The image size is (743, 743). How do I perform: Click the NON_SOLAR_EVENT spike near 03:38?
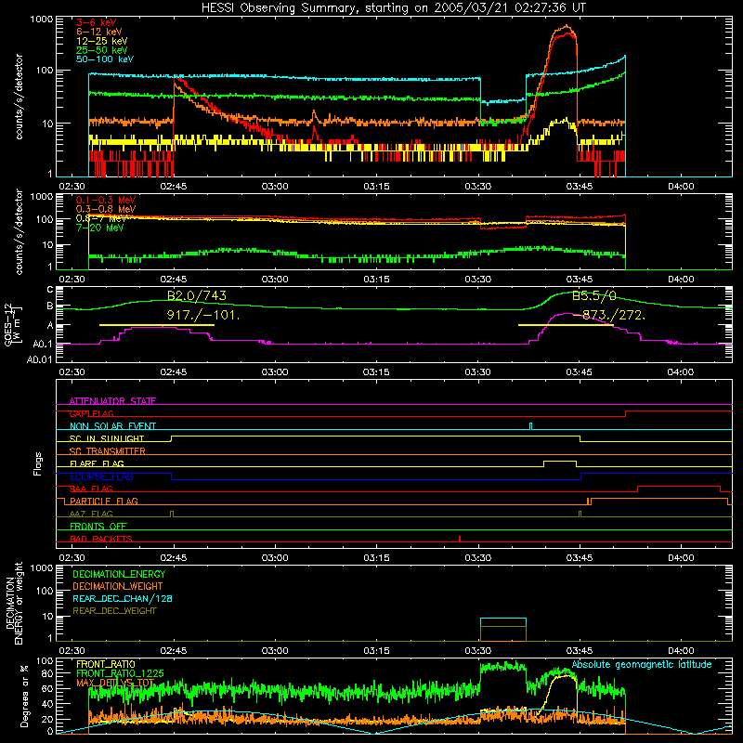point(530,426)
